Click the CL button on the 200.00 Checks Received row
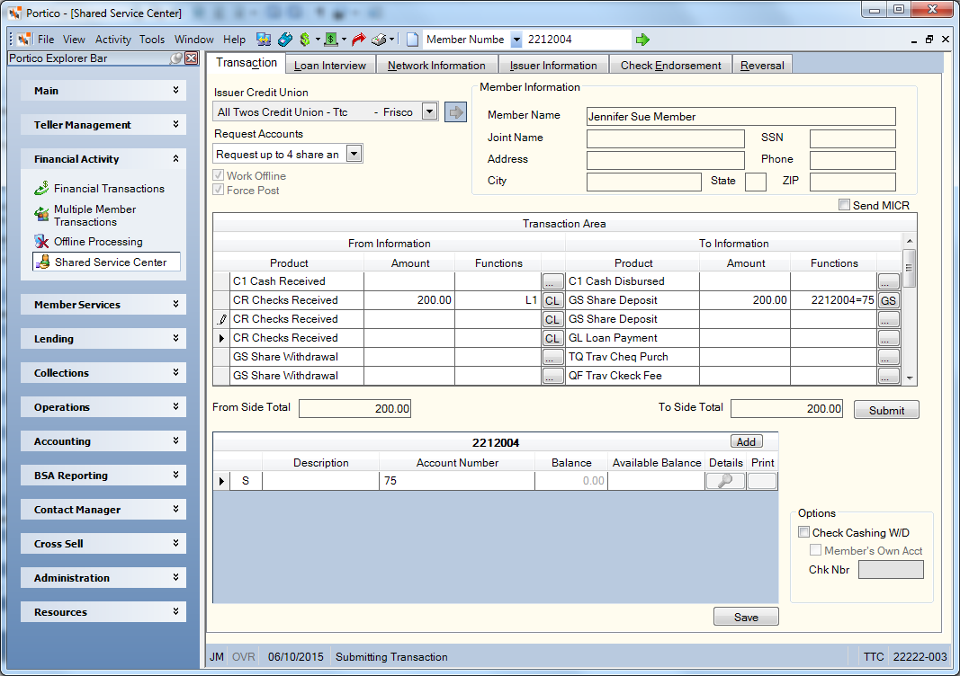960x676 pixels. (x=552, y=300)
